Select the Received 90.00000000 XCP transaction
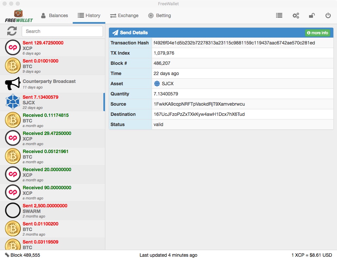This screenshot has width=337, height=260. pyautogui.click(x=52, y=192)
